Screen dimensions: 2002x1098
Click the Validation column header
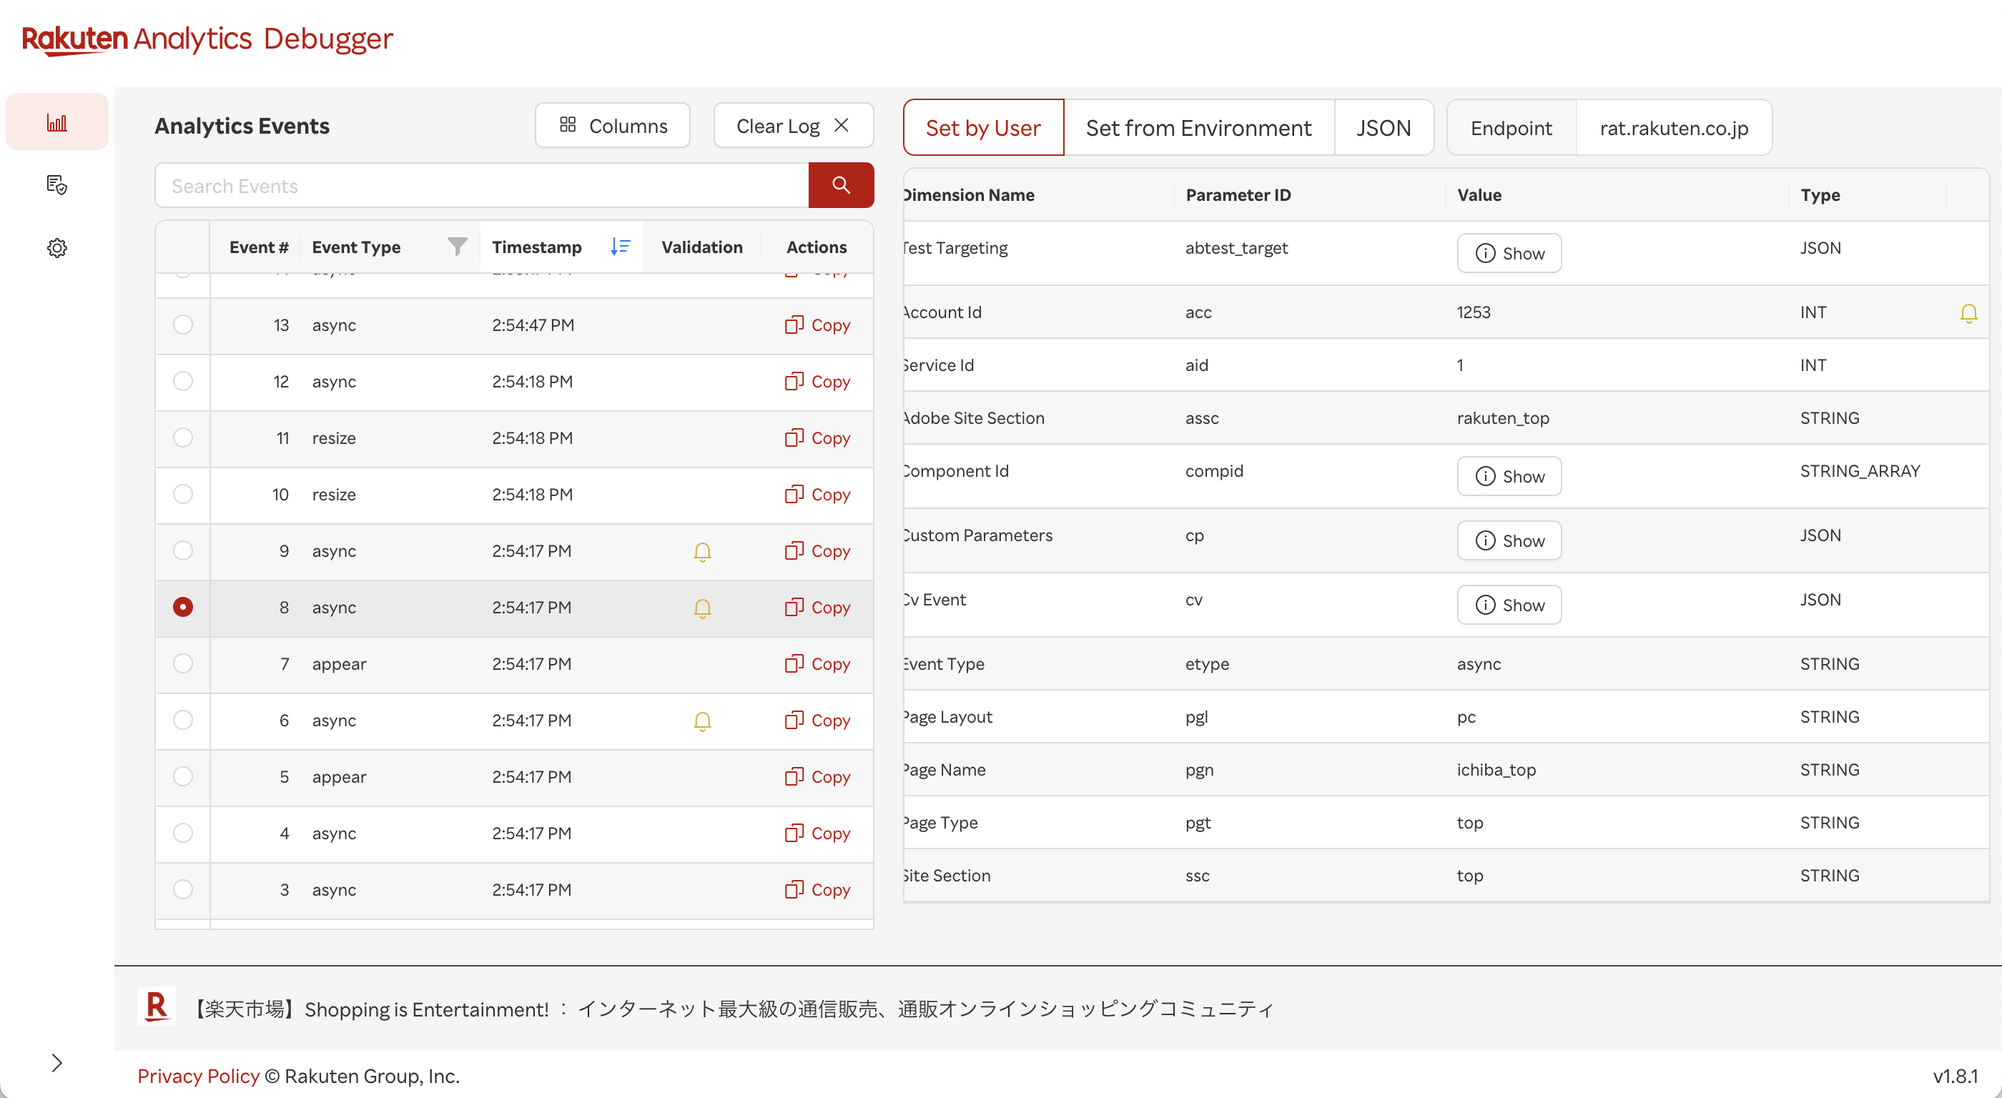[702, 247]
